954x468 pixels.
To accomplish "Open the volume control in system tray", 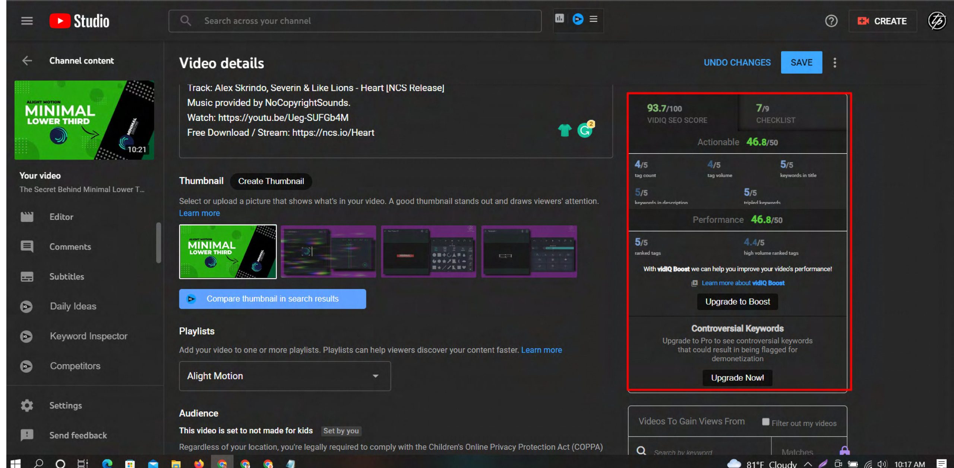I will 882,464.
